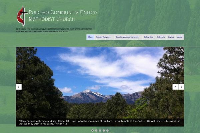
Task: Select the first slide indicator dot
Action: click(x=92, y=130)
